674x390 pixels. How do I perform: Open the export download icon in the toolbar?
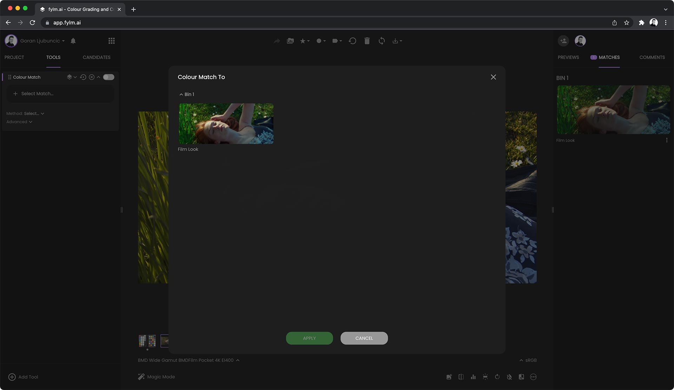coord(396,41)
